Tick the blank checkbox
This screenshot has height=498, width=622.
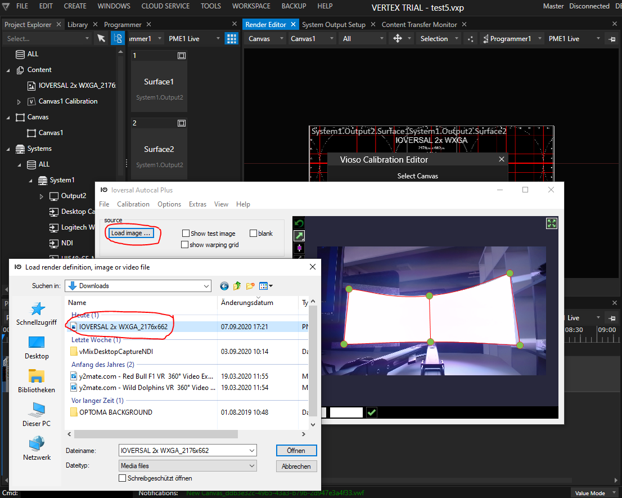coord(253,234)
